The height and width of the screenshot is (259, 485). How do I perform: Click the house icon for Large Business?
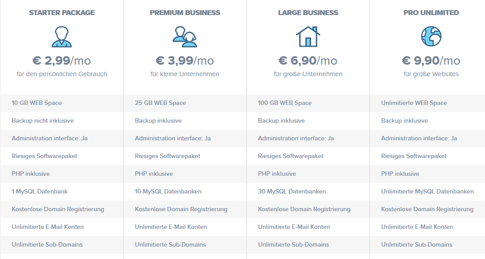[308, 36]
